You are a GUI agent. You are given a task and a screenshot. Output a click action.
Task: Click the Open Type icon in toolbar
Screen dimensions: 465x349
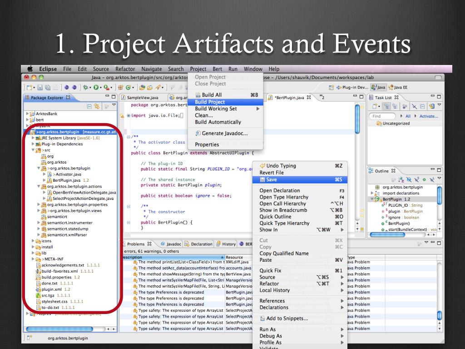(x=142, y=88)
